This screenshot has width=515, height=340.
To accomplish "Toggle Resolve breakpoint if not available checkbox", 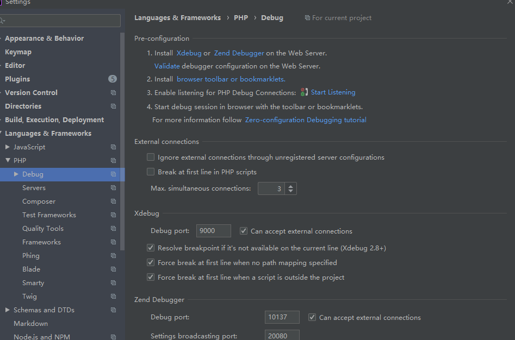I will 151,248.
